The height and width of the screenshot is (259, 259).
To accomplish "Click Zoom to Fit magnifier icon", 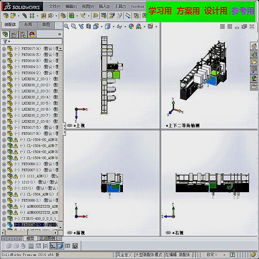I will (66, 27).
